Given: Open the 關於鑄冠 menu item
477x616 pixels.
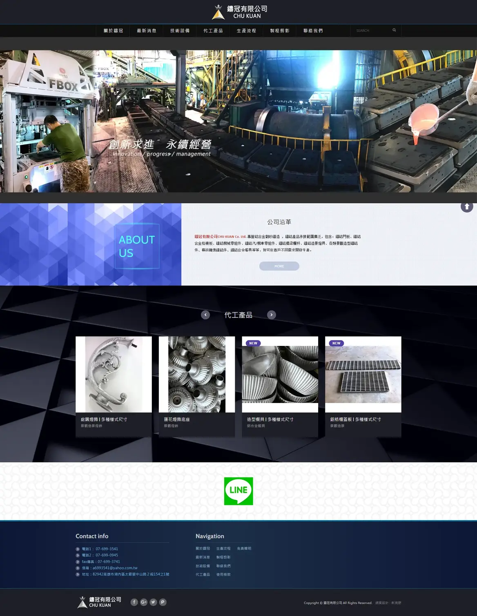Looking at the screenshot, I should (113, 31).
